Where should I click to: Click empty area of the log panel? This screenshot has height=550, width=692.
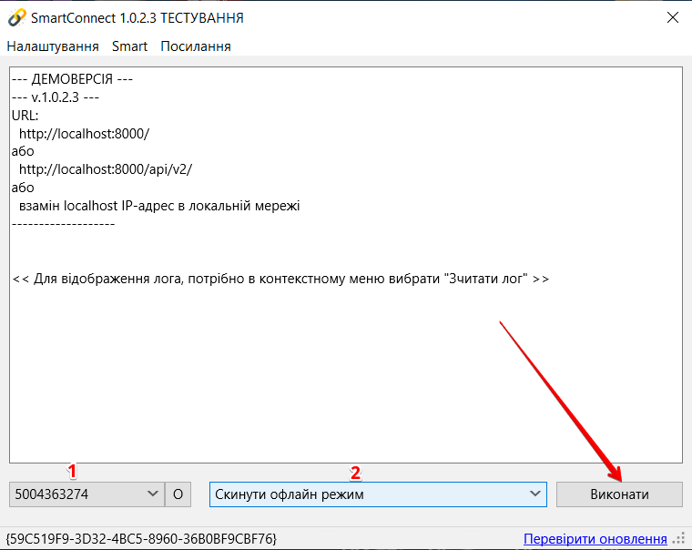[x=346, y=382]
